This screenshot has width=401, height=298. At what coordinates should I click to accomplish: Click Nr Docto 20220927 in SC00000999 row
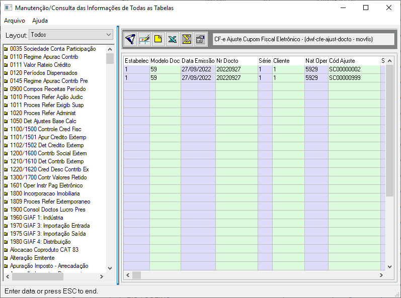[x=236, y=78]
